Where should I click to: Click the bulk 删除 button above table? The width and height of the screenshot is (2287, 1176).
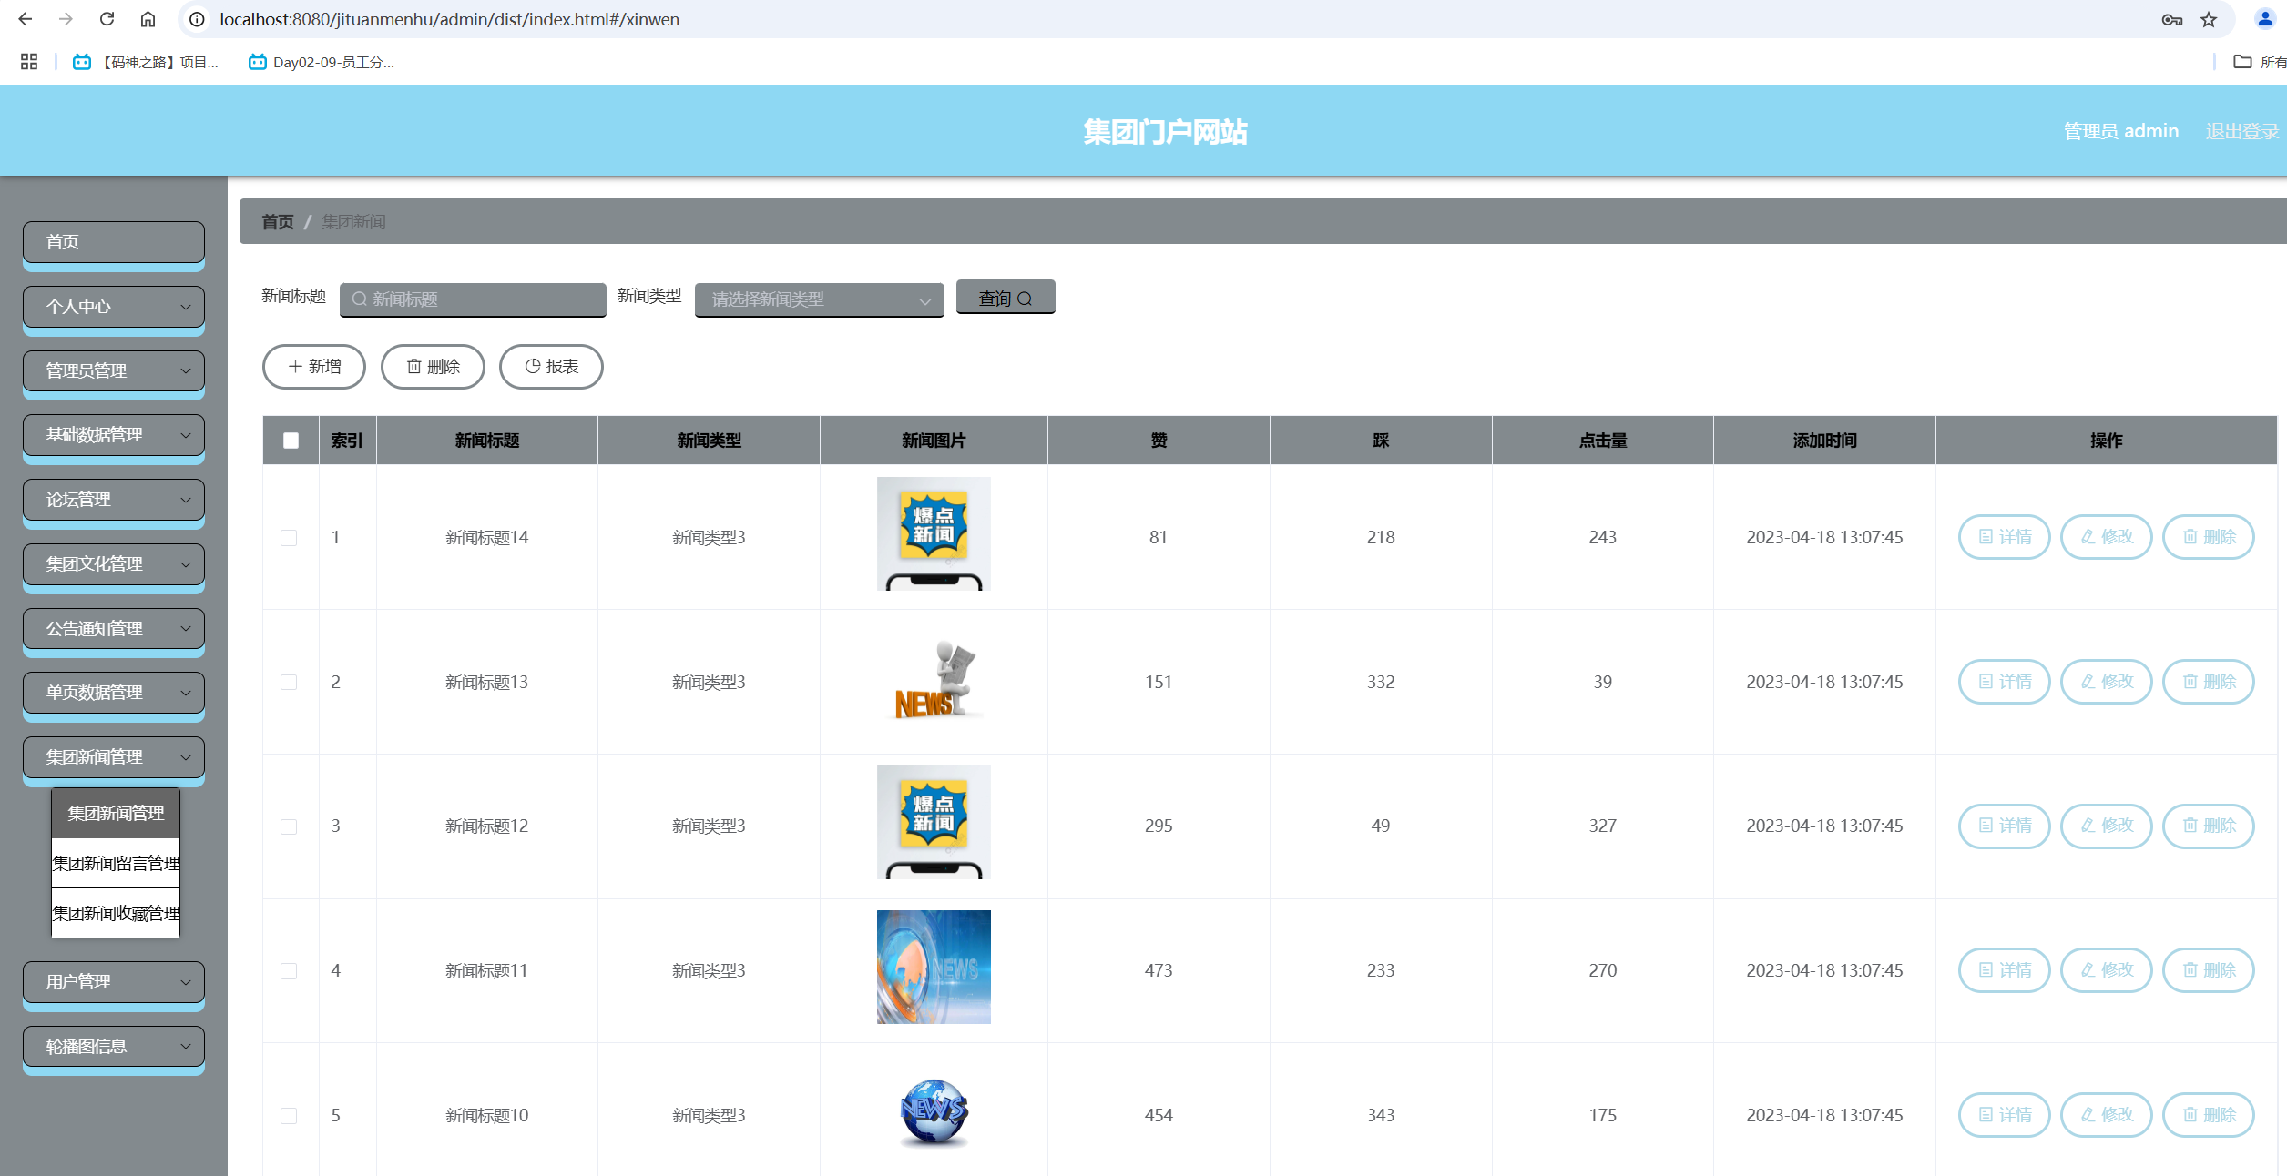pos(433,367)
